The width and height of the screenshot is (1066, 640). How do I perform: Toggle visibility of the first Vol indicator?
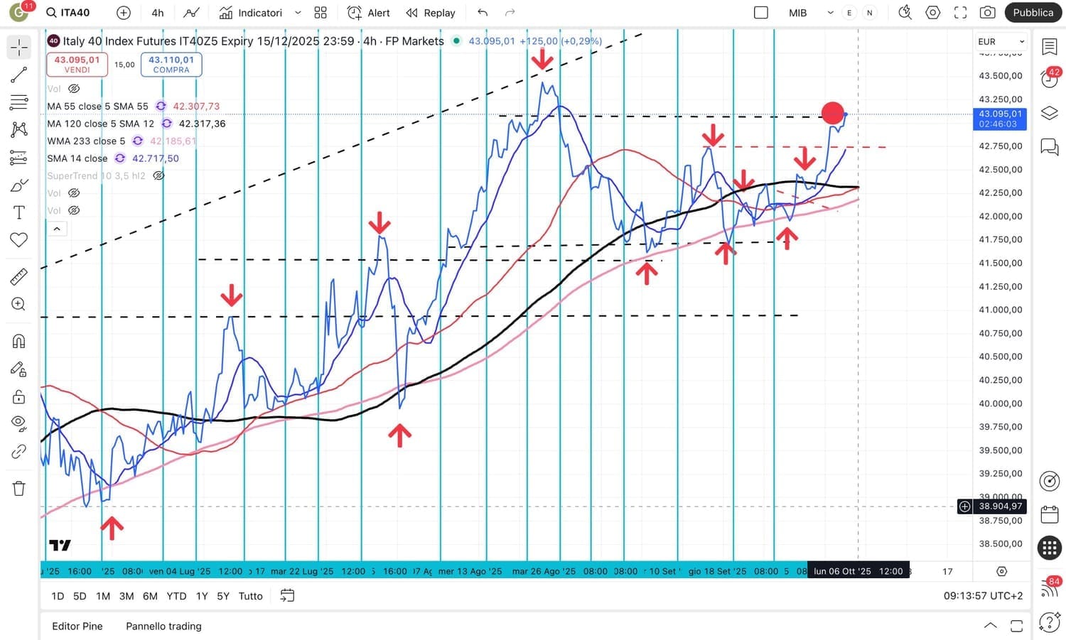click(74, 89)
